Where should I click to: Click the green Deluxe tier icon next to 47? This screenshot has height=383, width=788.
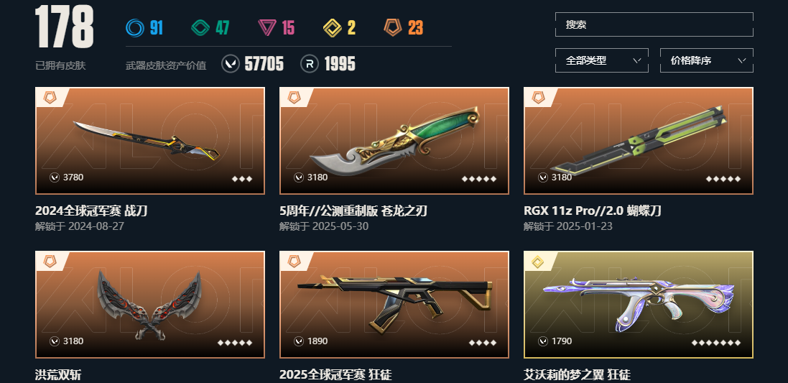[x=200, y=27]
